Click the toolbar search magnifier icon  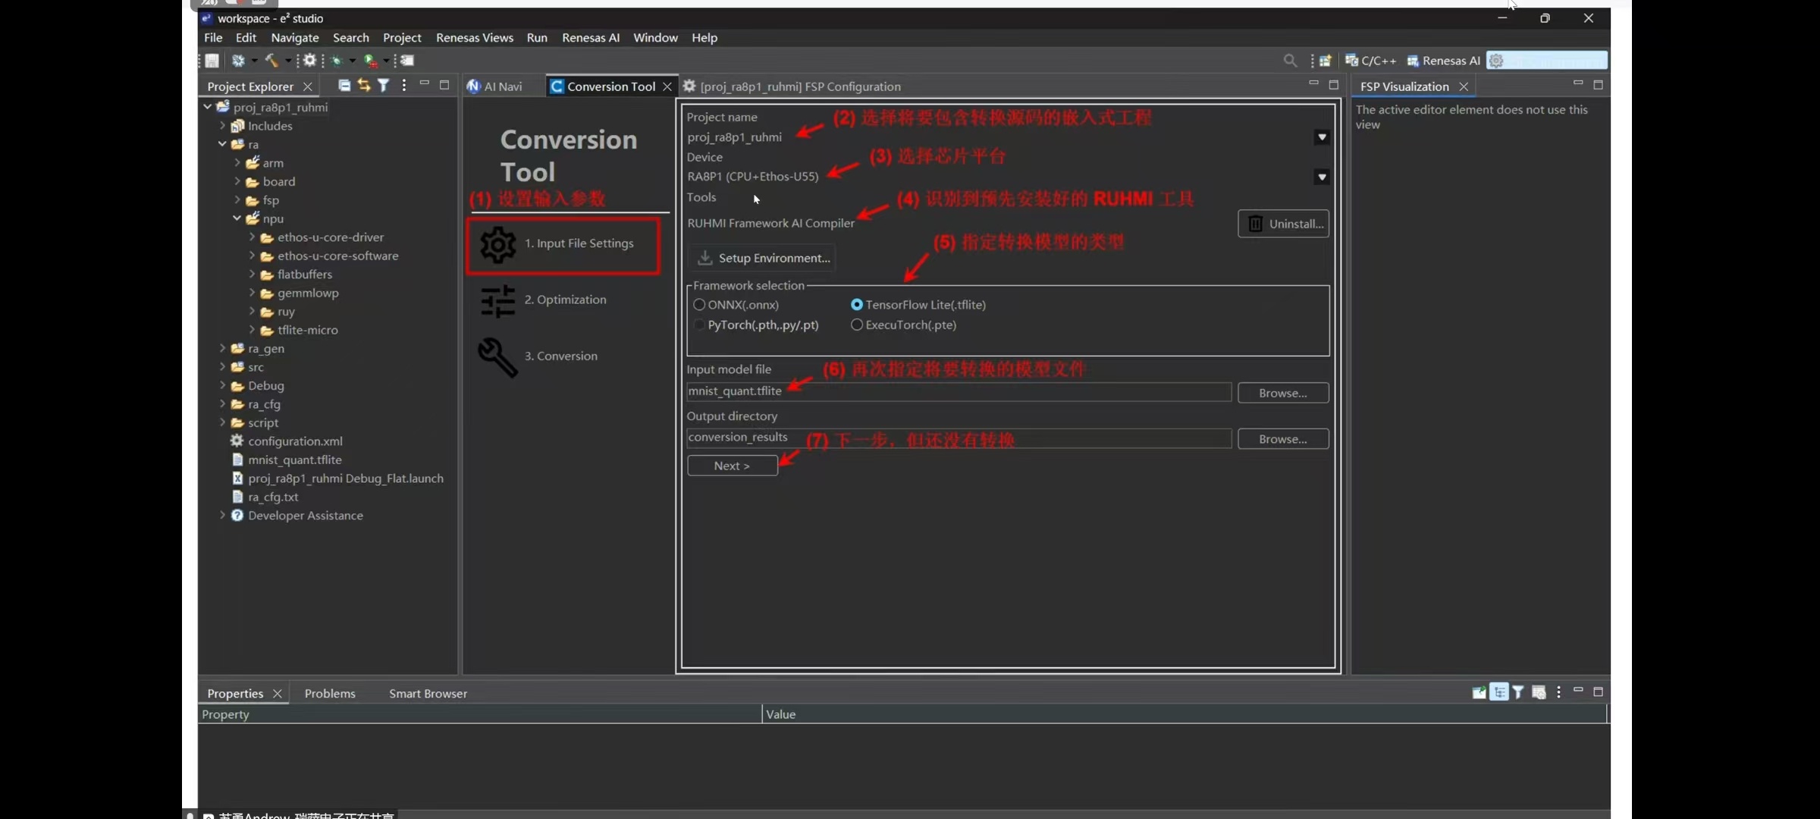[1290, 61]
